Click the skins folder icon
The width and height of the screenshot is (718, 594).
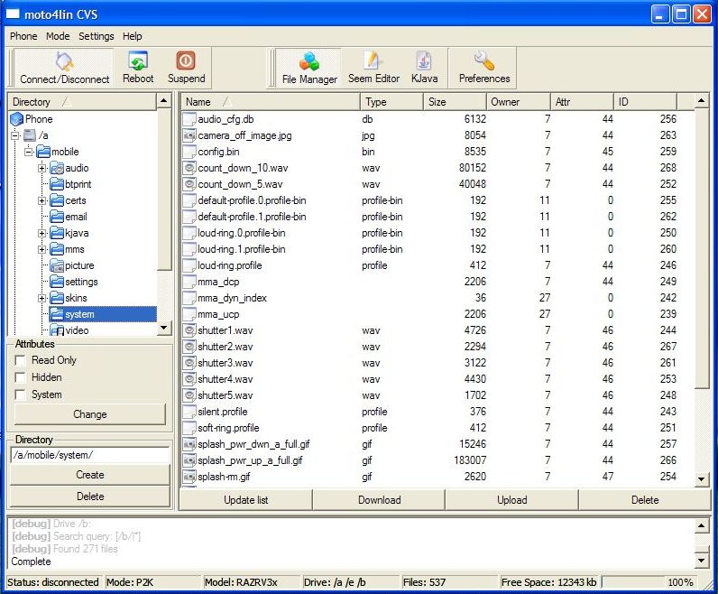57,299
